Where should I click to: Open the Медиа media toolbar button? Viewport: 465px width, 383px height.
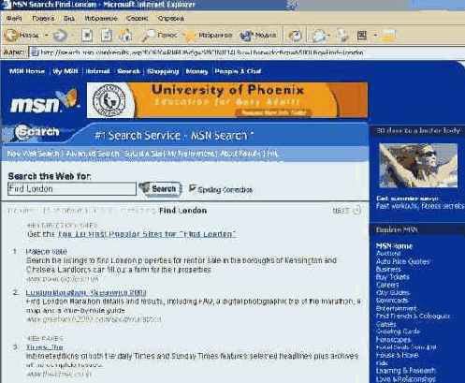[258, 36]
